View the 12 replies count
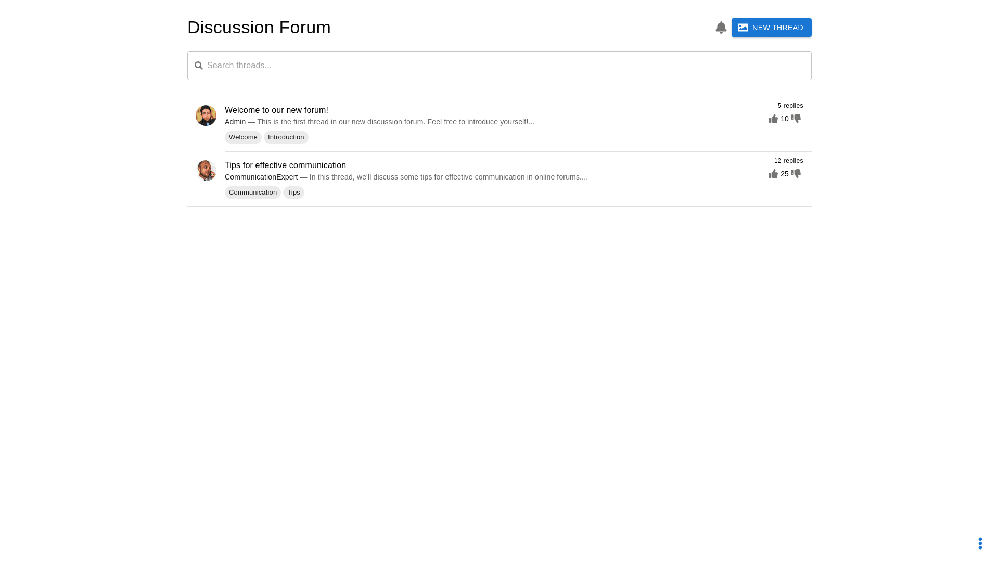999x562 pixels. [x=788, y=161]
